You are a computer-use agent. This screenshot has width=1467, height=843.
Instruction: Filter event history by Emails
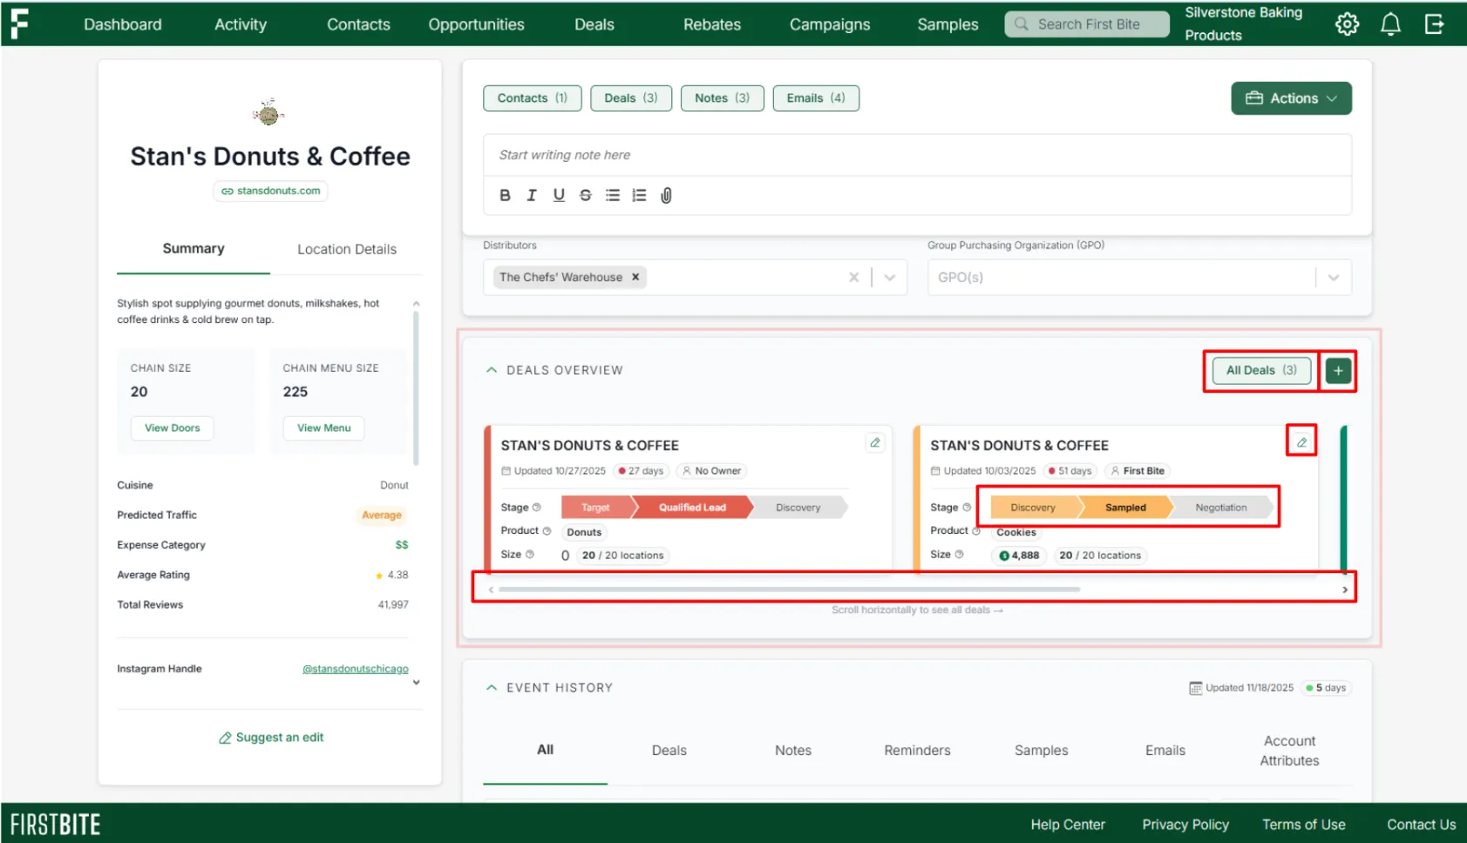click(1165, 751)
